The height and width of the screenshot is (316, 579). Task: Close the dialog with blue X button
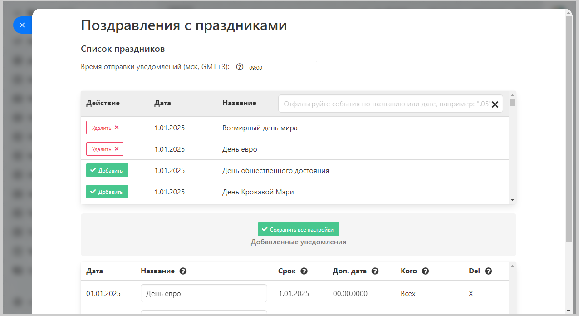coord(22,25)
